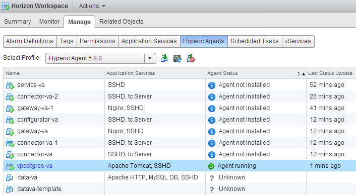Click the info status icon in connector-va-1 row
356x195 pixels.
point(212,143)
